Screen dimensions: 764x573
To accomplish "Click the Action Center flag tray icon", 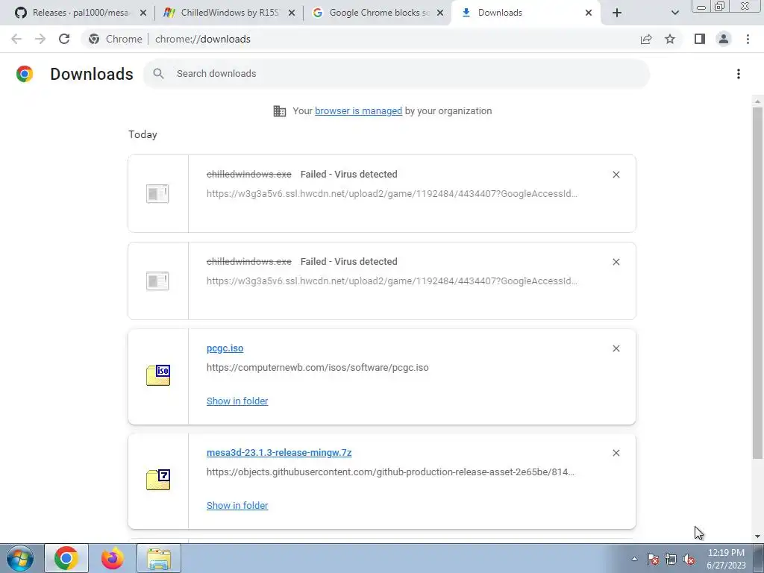I will (653, 559).
